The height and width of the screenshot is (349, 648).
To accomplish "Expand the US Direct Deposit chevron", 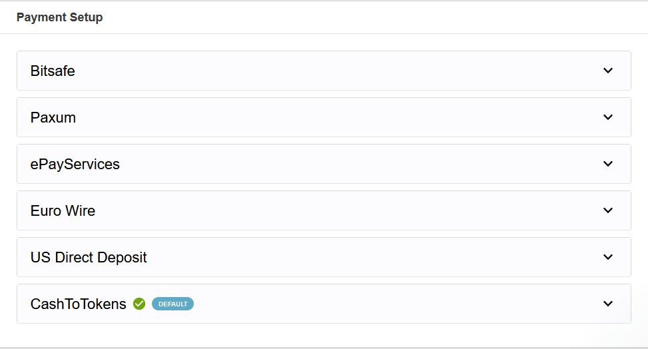I will coord(607,257).
